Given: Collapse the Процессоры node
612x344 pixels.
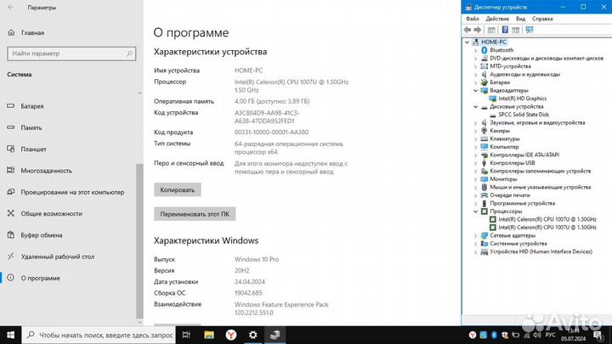Looking at the screenshot, I should [475, 211].
